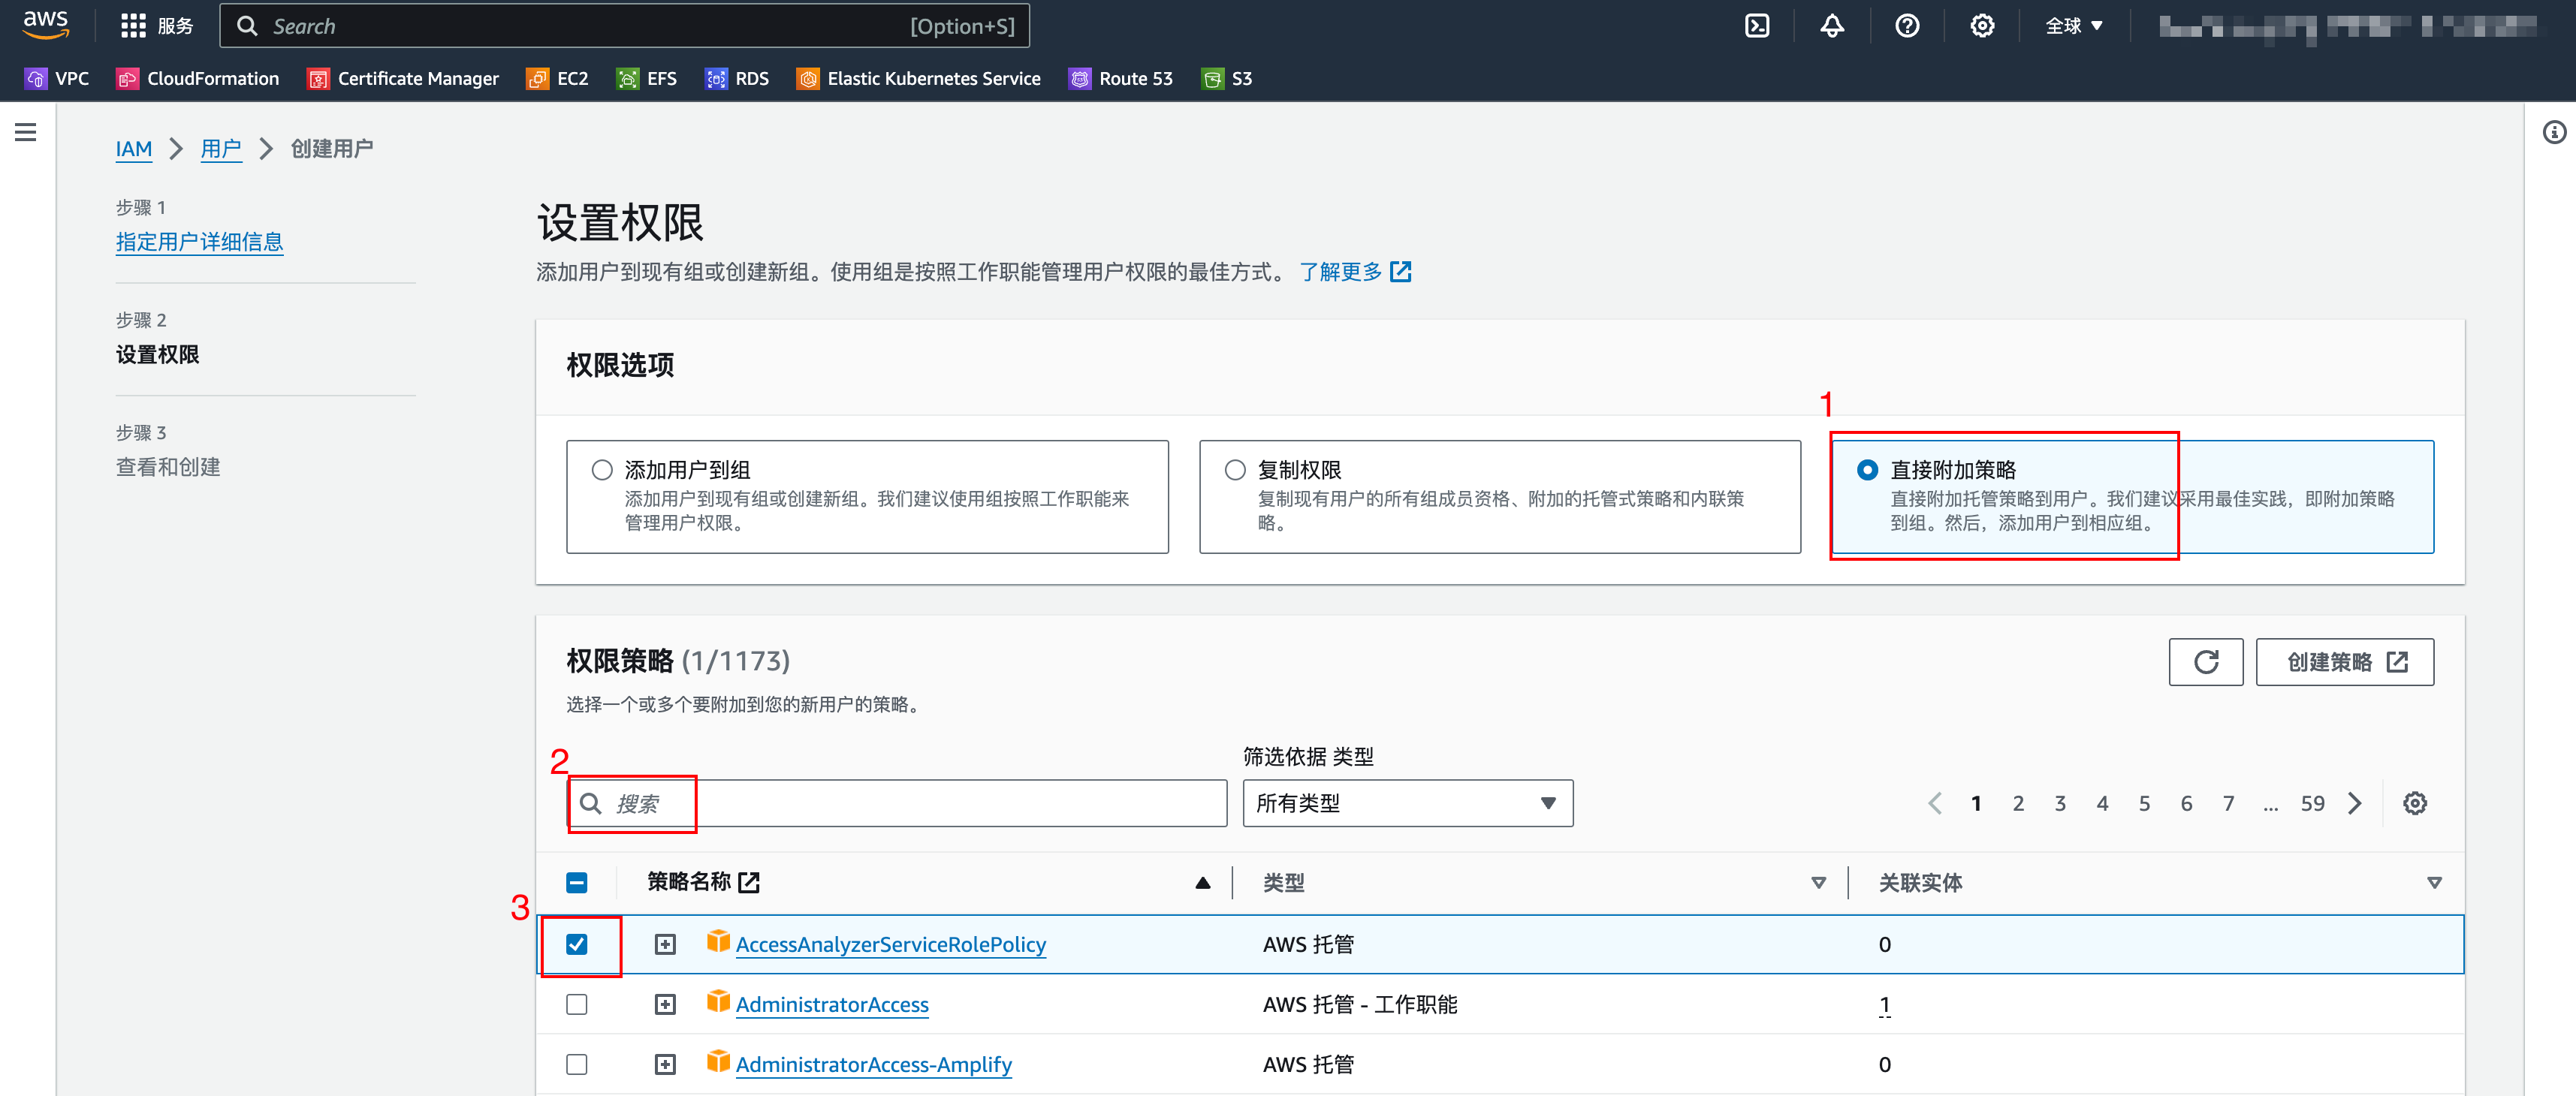The image size is (2576, 1096).
Task: Open Certificate Manager shortcut
Action: (x=403, y=78)
